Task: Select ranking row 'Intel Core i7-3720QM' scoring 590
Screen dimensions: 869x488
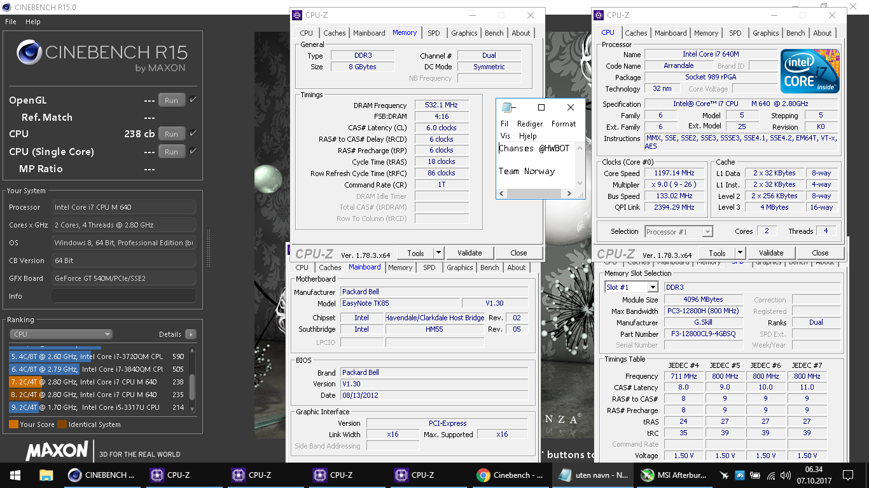Action: click(x=97, y=356)
